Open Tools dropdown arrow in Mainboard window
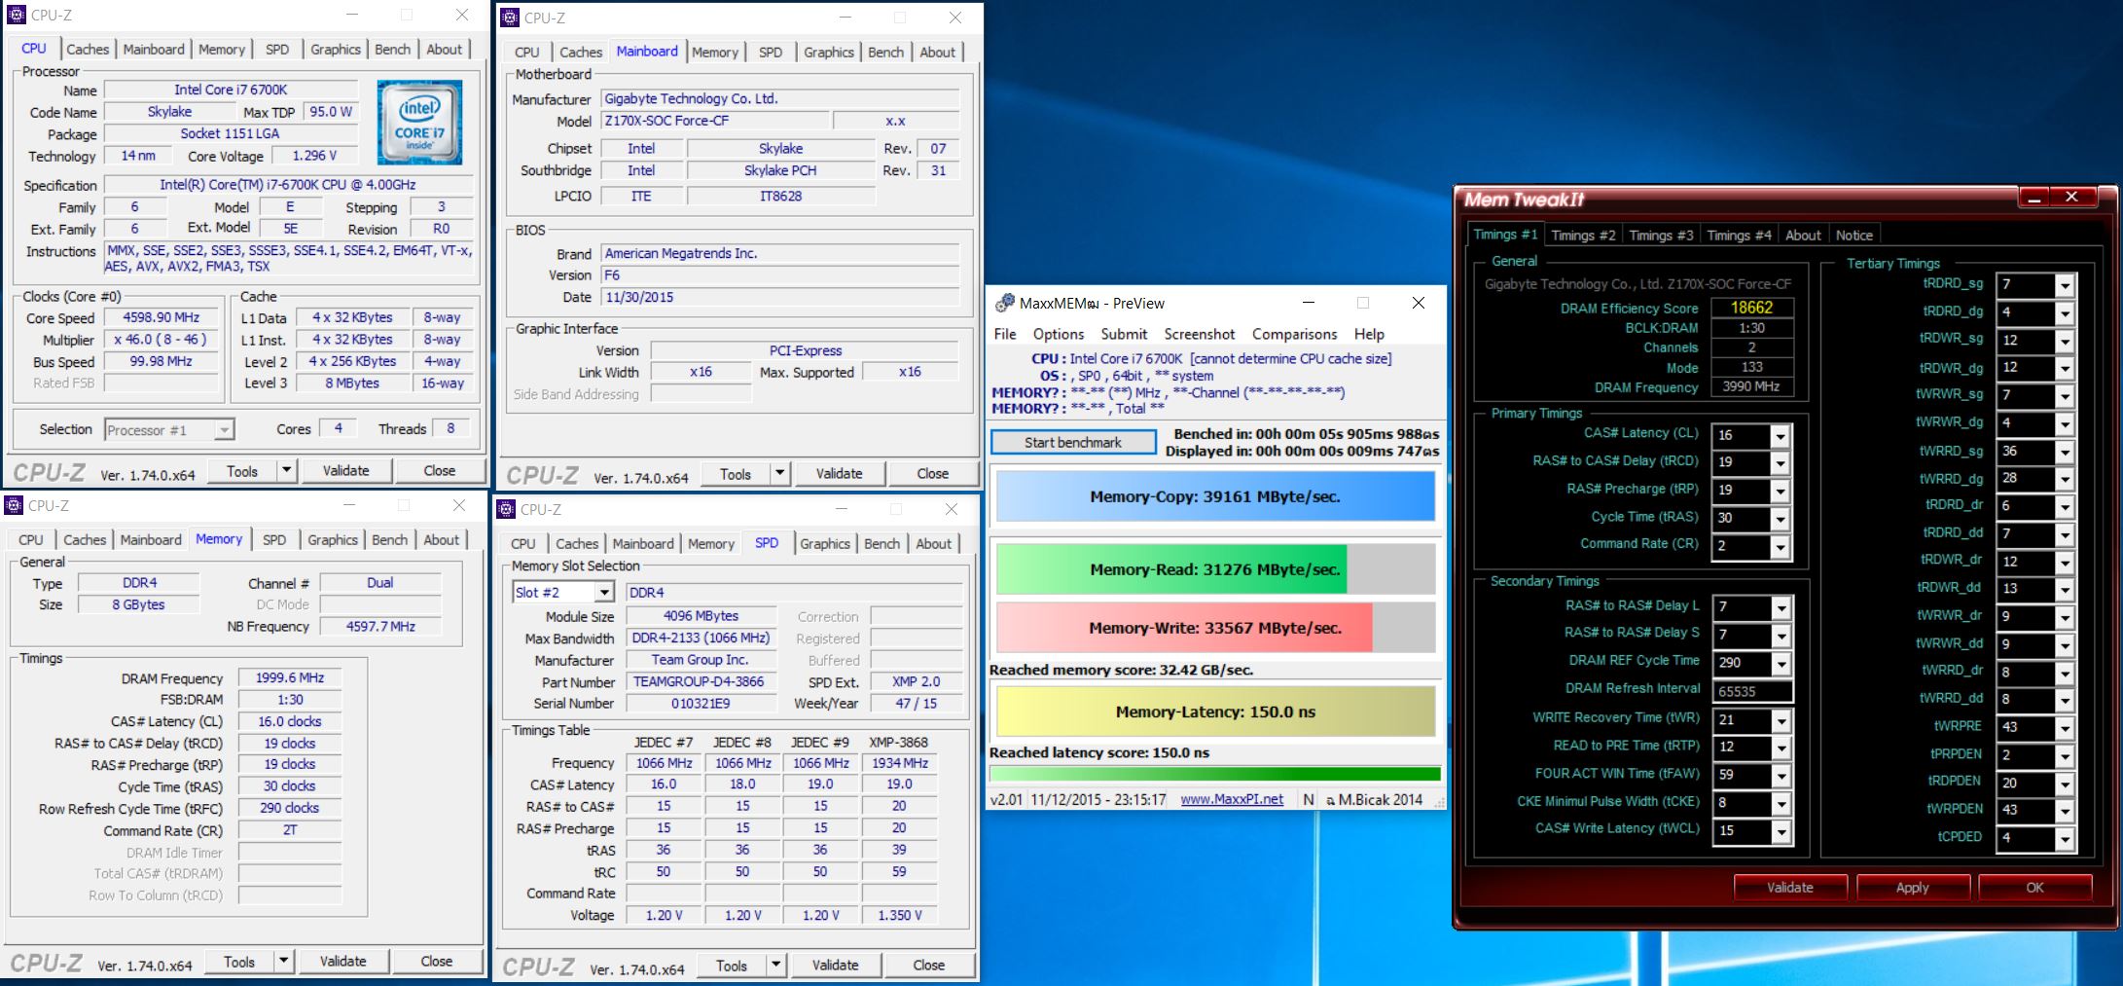Image resolution: width=2123 pixels, height=986 pixels. point(779,473)
